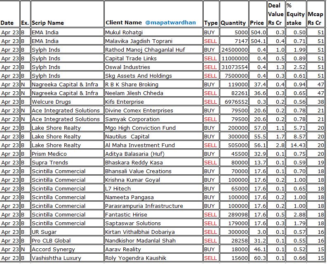Select the Nautilus Capital cell
This screenshot has height=264, width=327.
(x=153, y=136)
